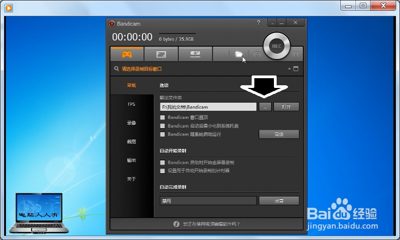Open Bandicam help question mark
This screenshot has width=400, height=240.
coord(258,22)
